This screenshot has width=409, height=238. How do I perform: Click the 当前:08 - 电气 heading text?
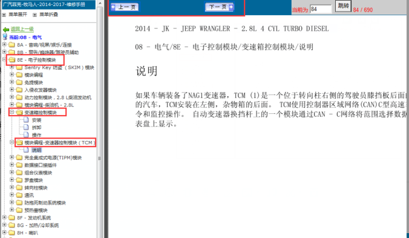[25, 38]
